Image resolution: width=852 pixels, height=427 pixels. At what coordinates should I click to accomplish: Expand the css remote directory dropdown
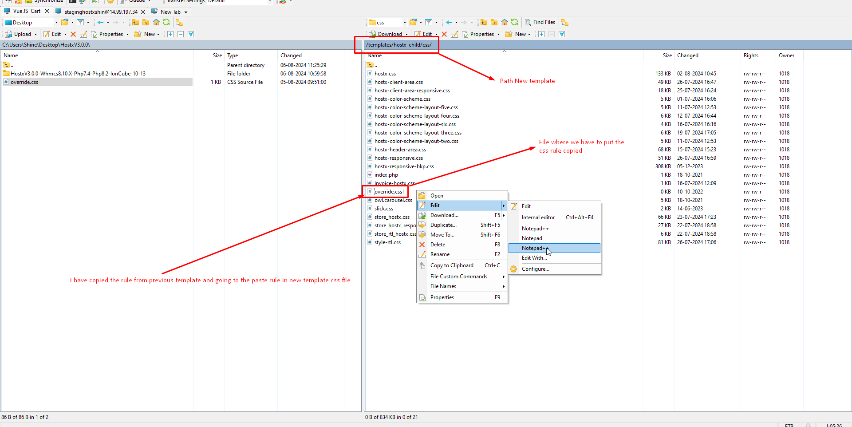[404, 23]
